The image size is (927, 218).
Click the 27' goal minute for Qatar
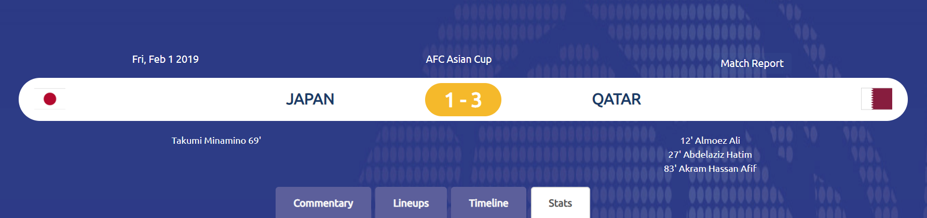674,155
